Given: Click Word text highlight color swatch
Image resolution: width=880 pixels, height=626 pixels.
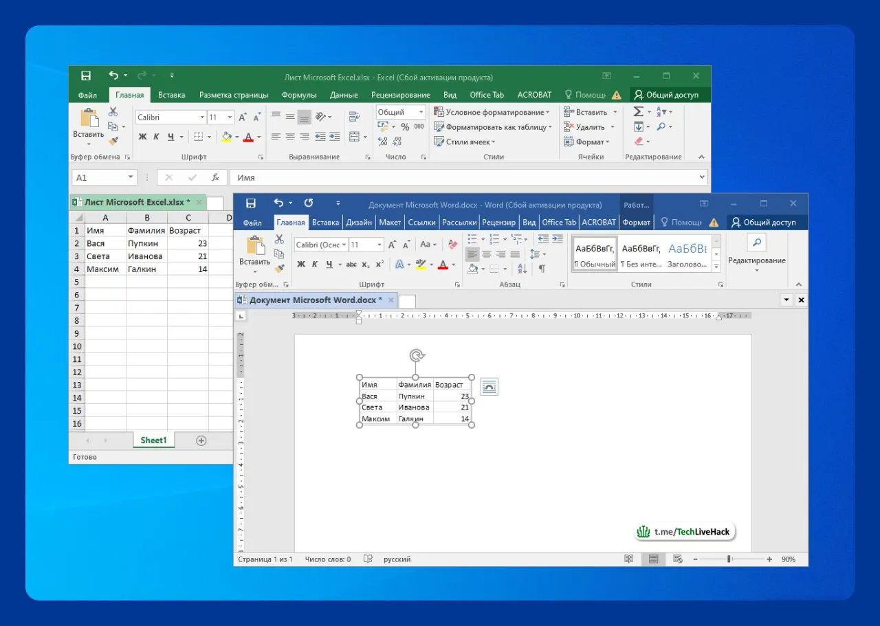Looking at the screenshot, I should (421, 265).
